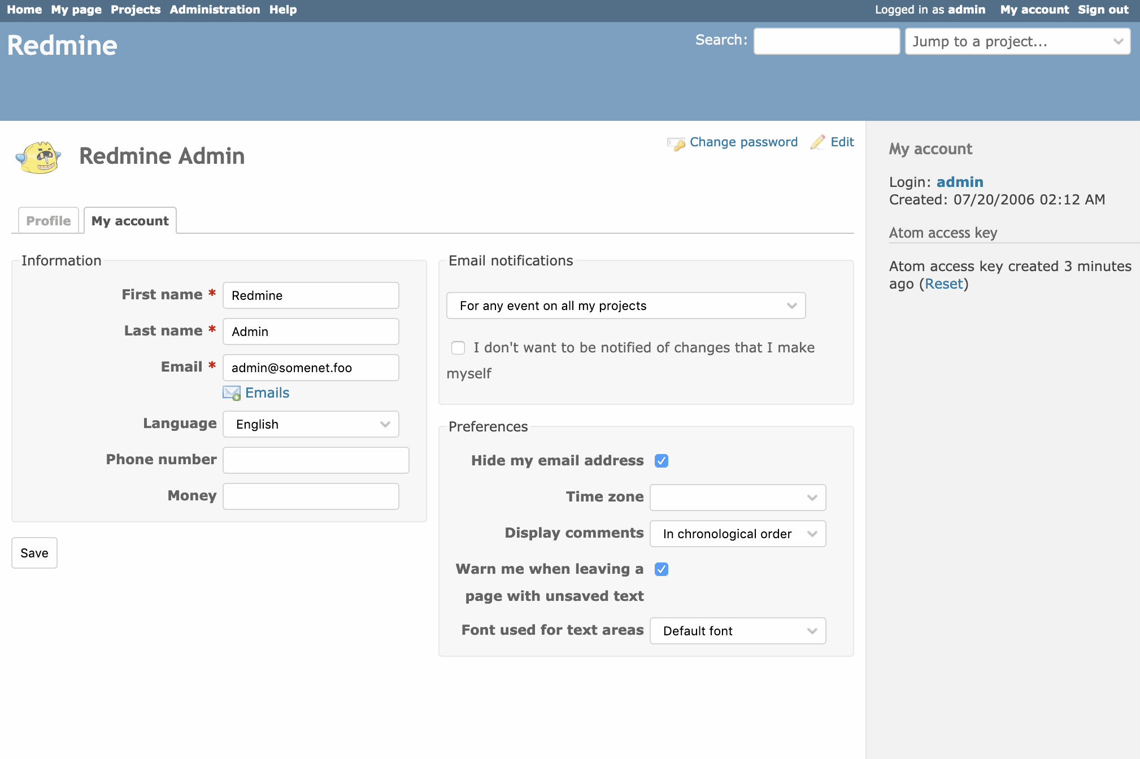1140x759 pixels.
Task: Click the admin login link in sidebar
Action: coord(960,182)
